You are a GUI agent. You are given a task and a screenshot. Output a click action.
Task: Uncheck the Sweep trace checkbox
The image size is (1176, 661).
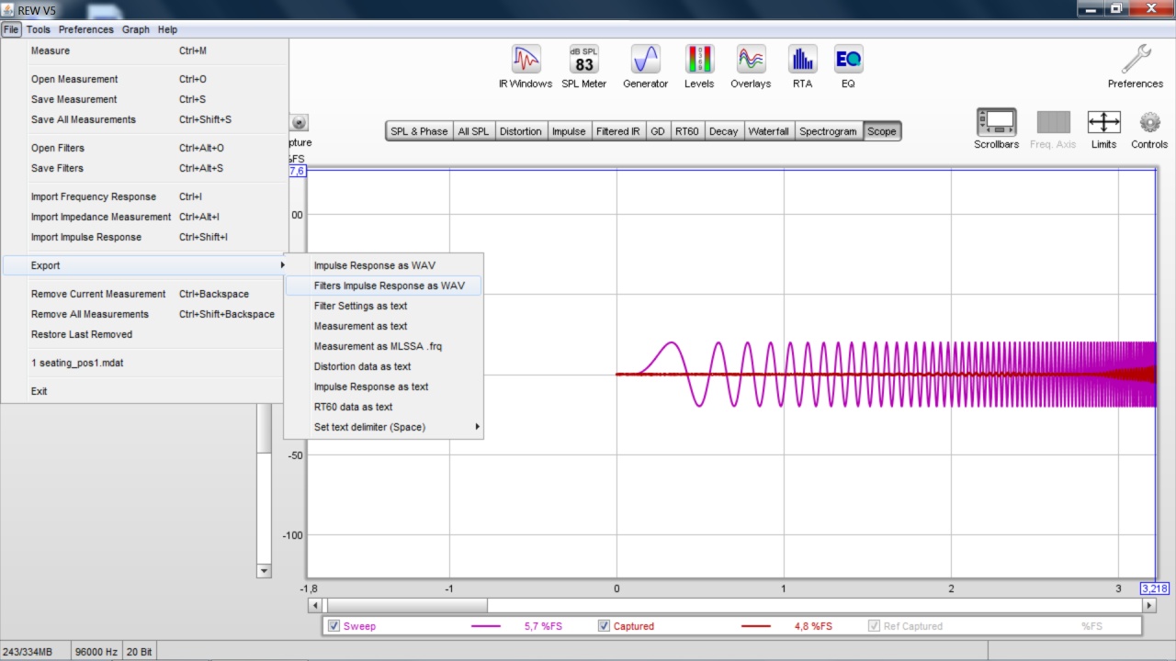point(334,626)
